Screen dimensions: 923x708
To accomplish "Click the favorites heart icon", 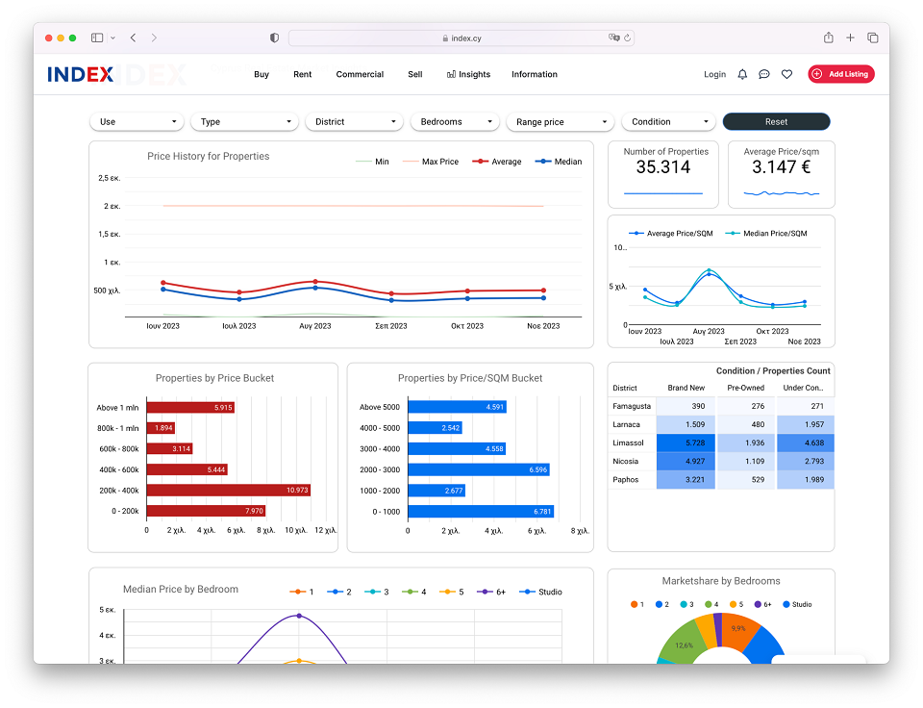I will click(x=786, y=74).
